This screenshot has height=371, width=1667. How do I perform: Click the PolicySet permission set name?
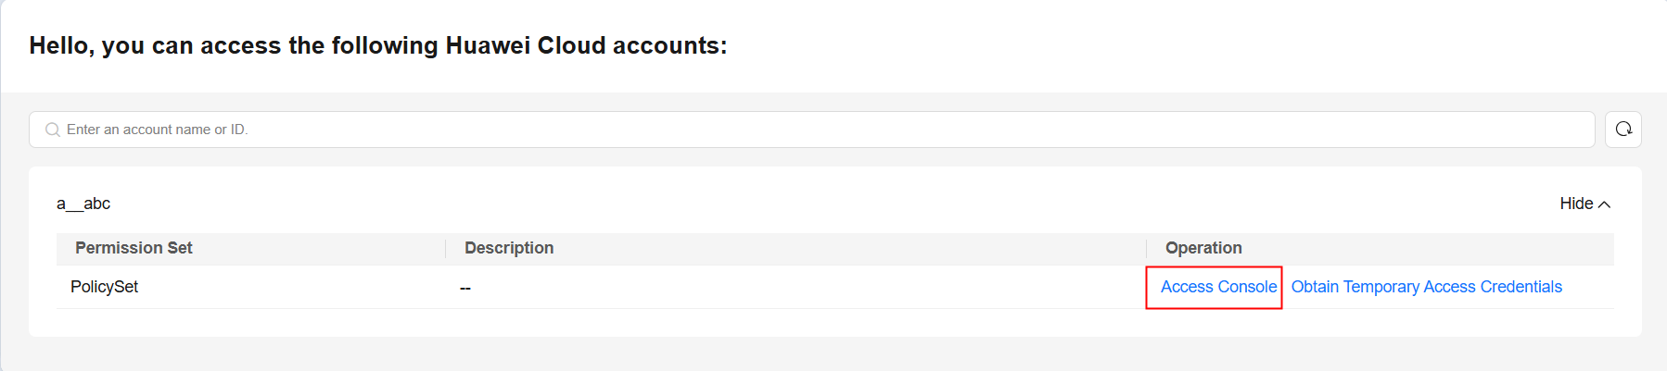tap(104, 287)
